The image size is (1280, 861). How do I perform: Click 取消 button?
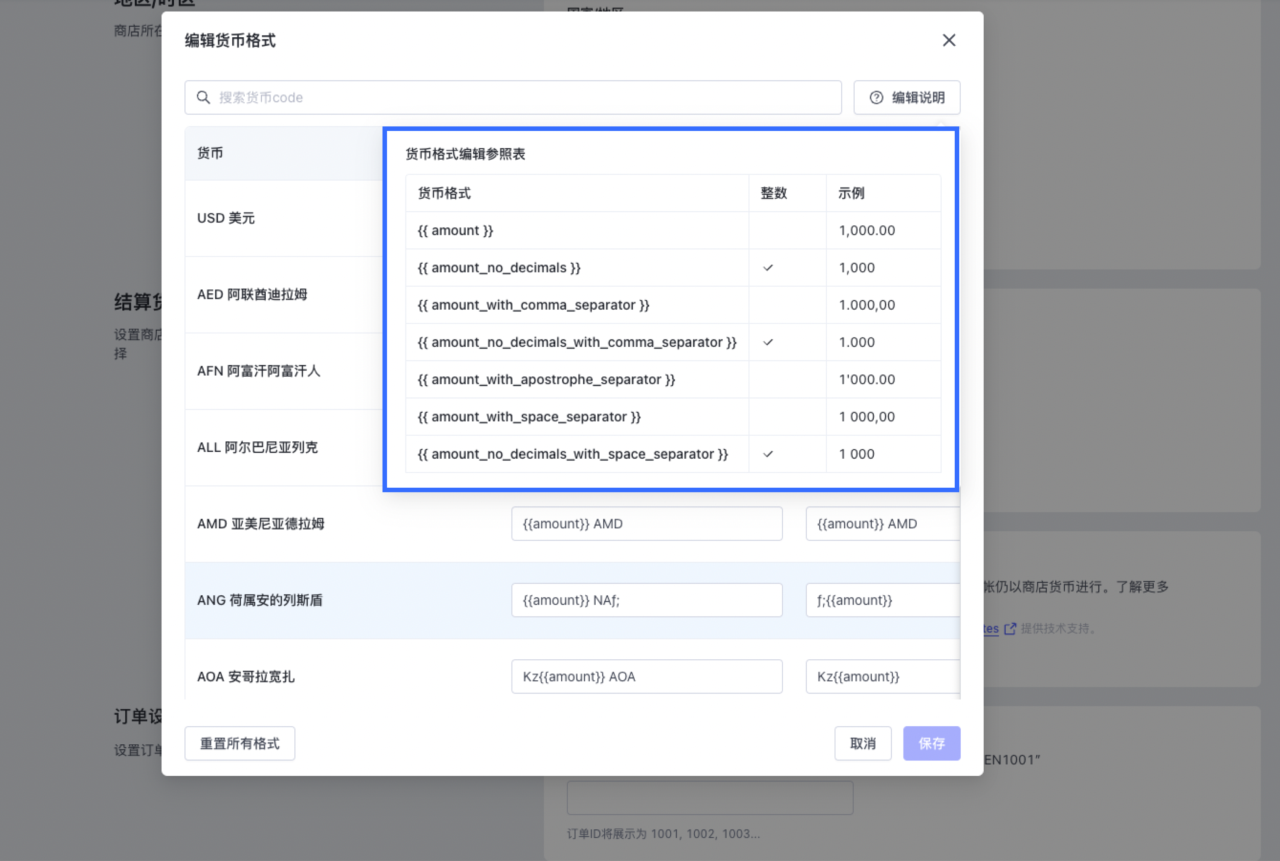(x=862, y=743)
